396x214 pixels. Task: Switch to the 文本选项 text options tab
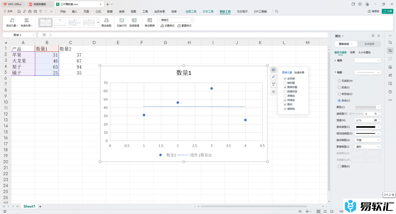[x=369, y=44]
